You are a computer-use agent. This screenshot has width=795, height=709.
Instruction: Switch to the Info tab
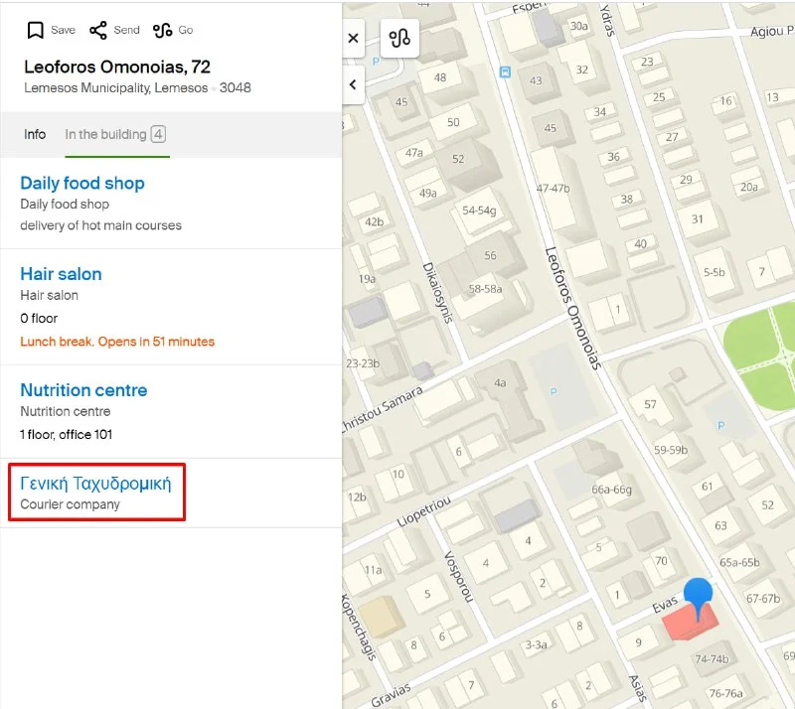tap(35, 134)
